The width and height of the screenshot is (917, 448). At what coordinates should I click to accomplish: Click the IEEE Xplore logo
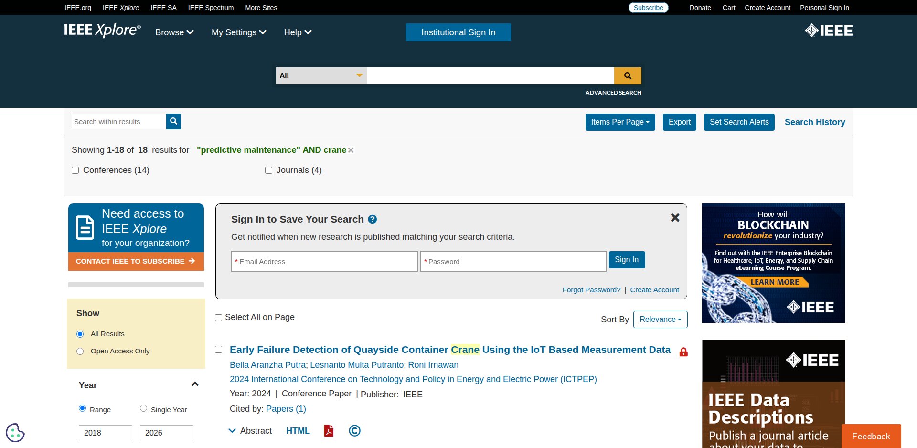point(102,30)
